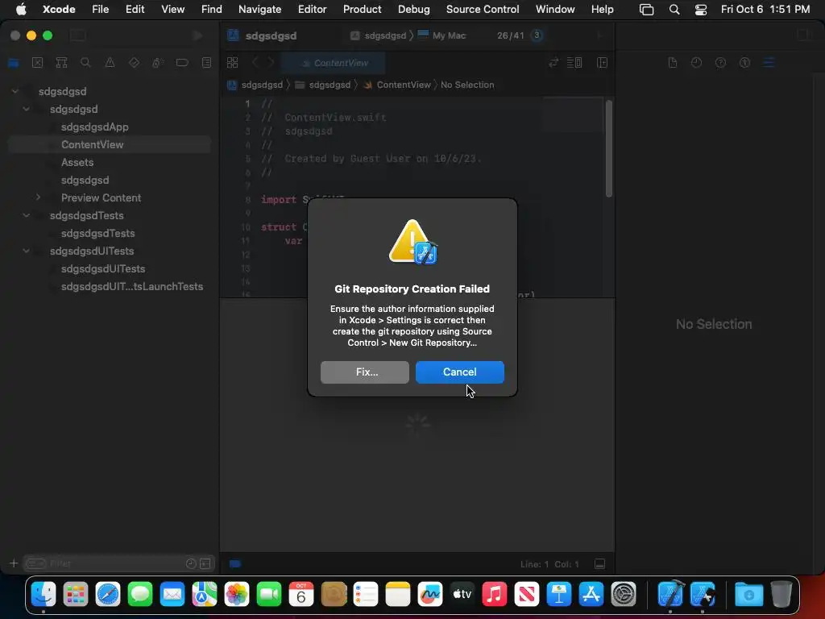The width and height of the screenshot is (825, 619).
Task: Open the Breakpoint navigator icon
Action: (x=182, y=63)
